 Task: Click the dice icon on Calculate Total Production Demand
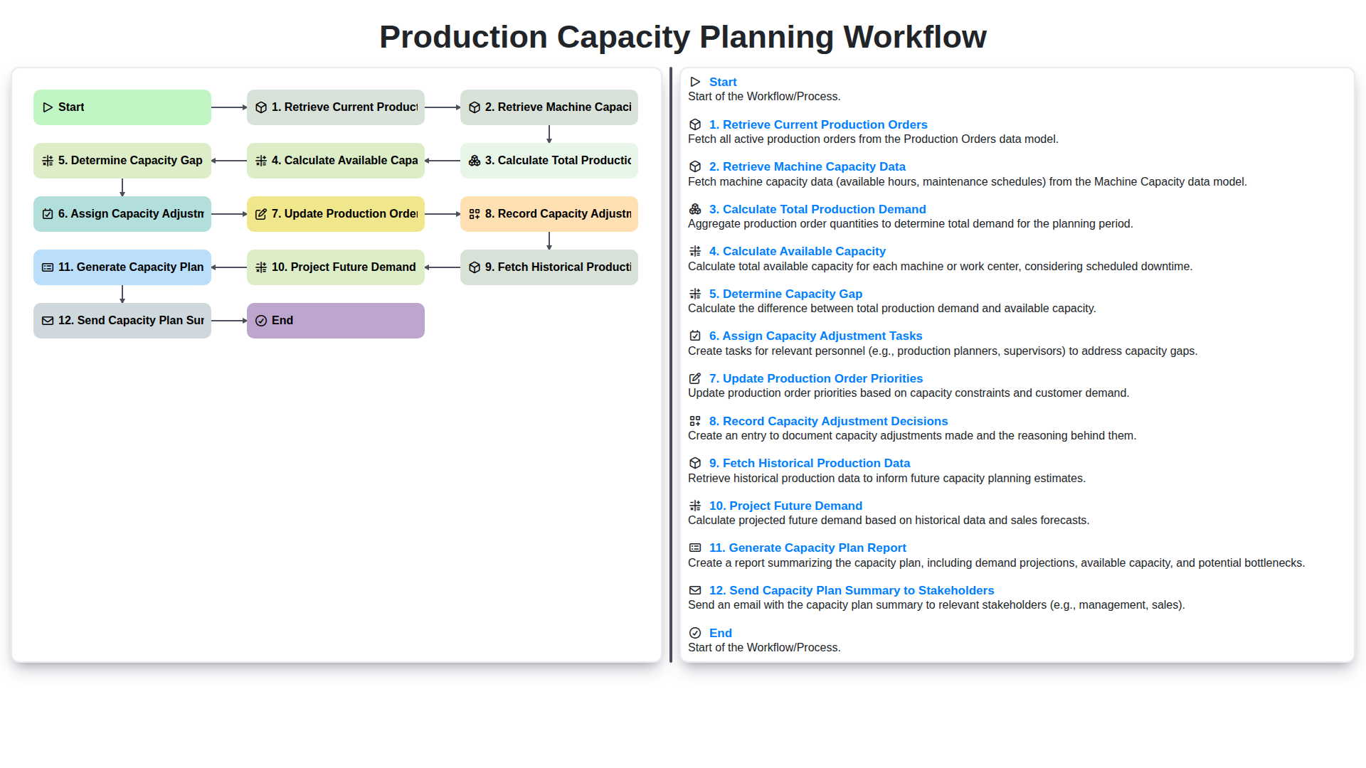point(475,161)
